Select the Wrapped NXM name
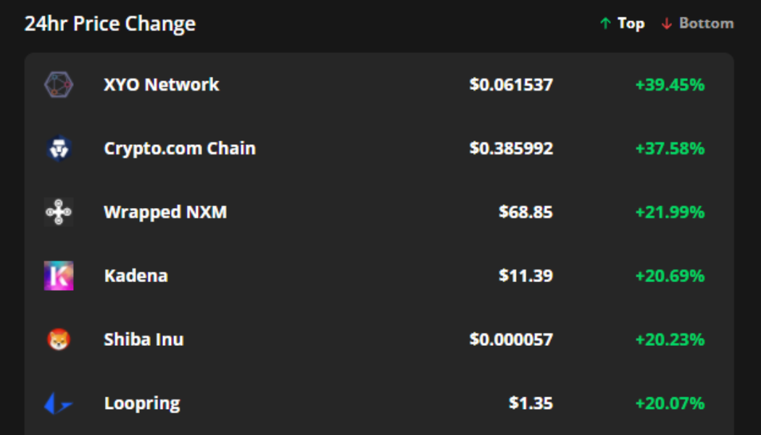 point(165,212)
